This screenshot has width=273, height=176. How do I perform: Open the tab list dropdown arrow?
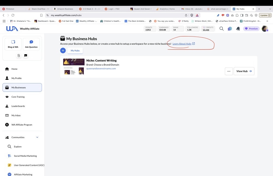[270, 9]
